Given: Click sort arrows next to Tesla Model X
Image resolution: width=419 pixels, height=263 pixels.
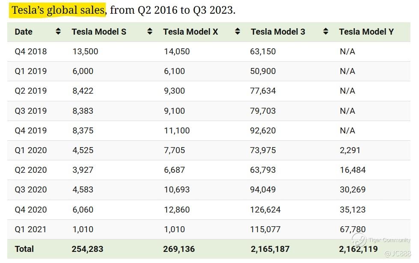Looking at the screenshot, I should [x=238, y=31].
